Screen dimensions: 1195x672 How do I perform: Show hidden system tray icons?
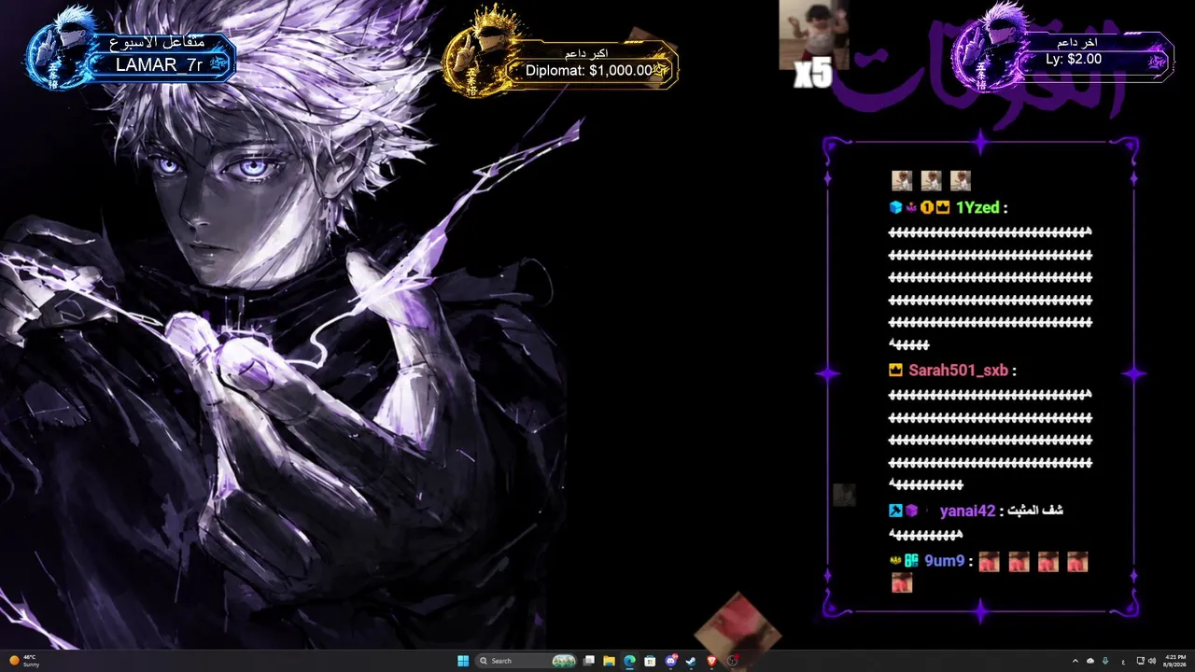(x=1075, y=661)
